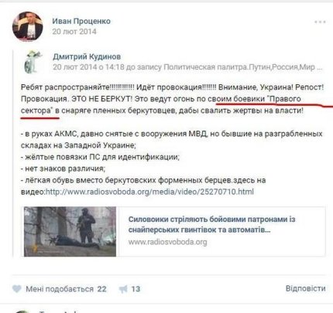Click the www.radiosvoboda.org domain caption

click(167, 242)
